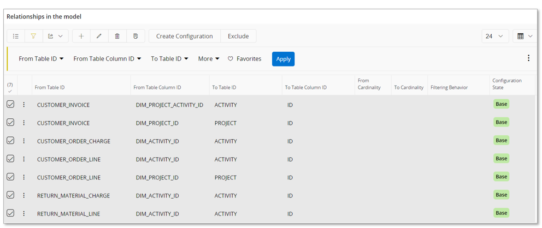Open the page size 24 dropdown
The height and width of the screenshot is (228, 542).
point(495,37)
